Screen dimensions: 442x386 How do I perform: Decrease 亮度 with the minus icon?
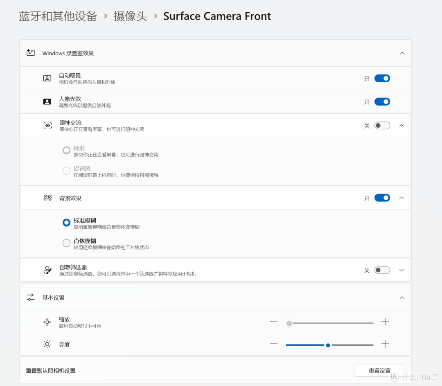pyautogui.click(x=273, y=344)
